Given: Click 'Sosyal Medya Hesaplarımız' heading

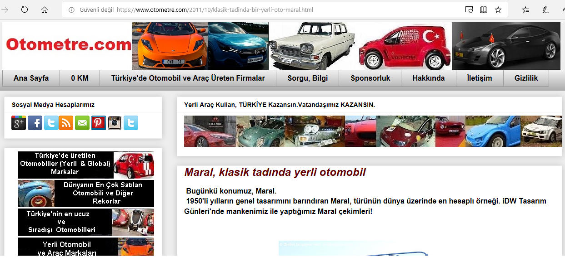Looking at the screenshot, I should click(x=53, y=105).
